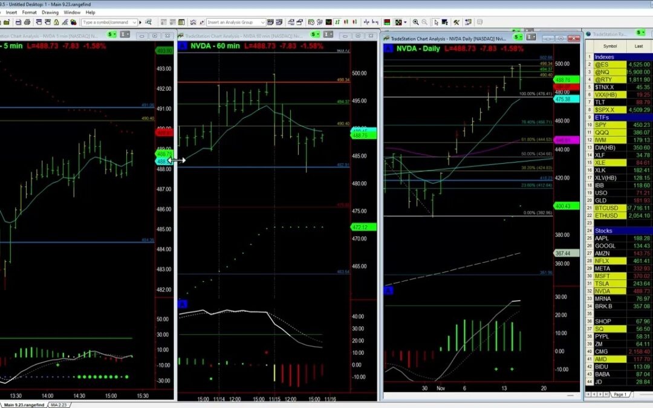Select the green OHLC bar chart style icon
Image resolution: width=653 pixels, height=408 pixels.
point(337,22)
